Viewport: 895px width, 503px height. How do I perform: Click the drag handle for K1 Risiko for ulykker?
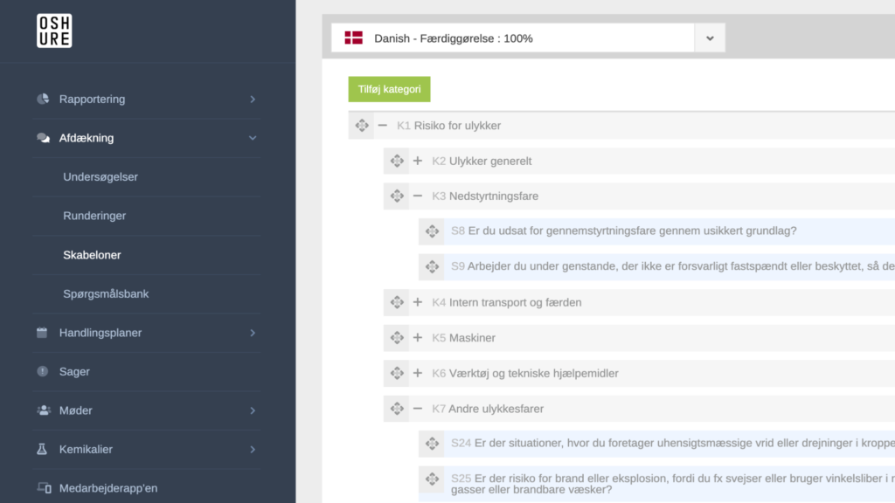click(362, 126)
